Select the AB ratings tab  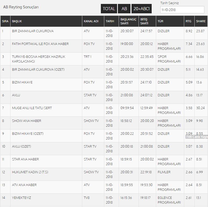click(124, 9)
